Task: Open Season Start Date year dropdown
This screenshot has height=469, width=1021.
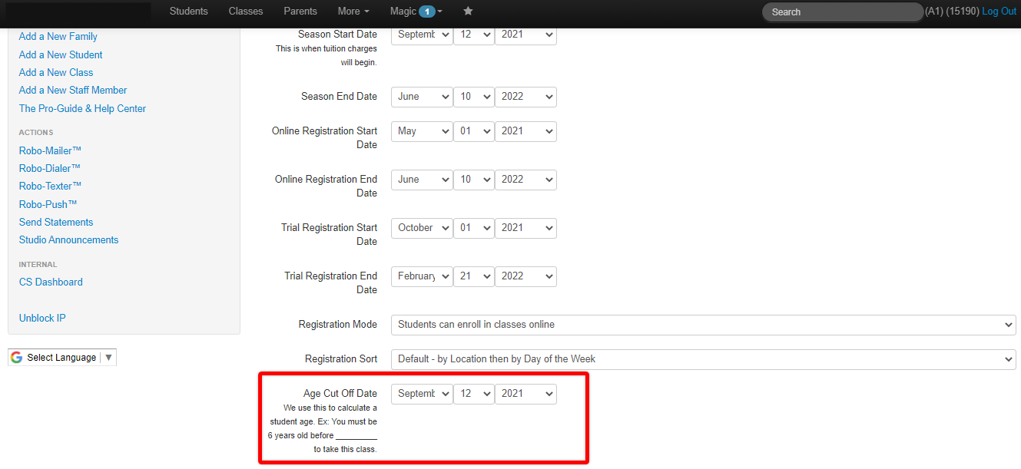Action: 525,35
